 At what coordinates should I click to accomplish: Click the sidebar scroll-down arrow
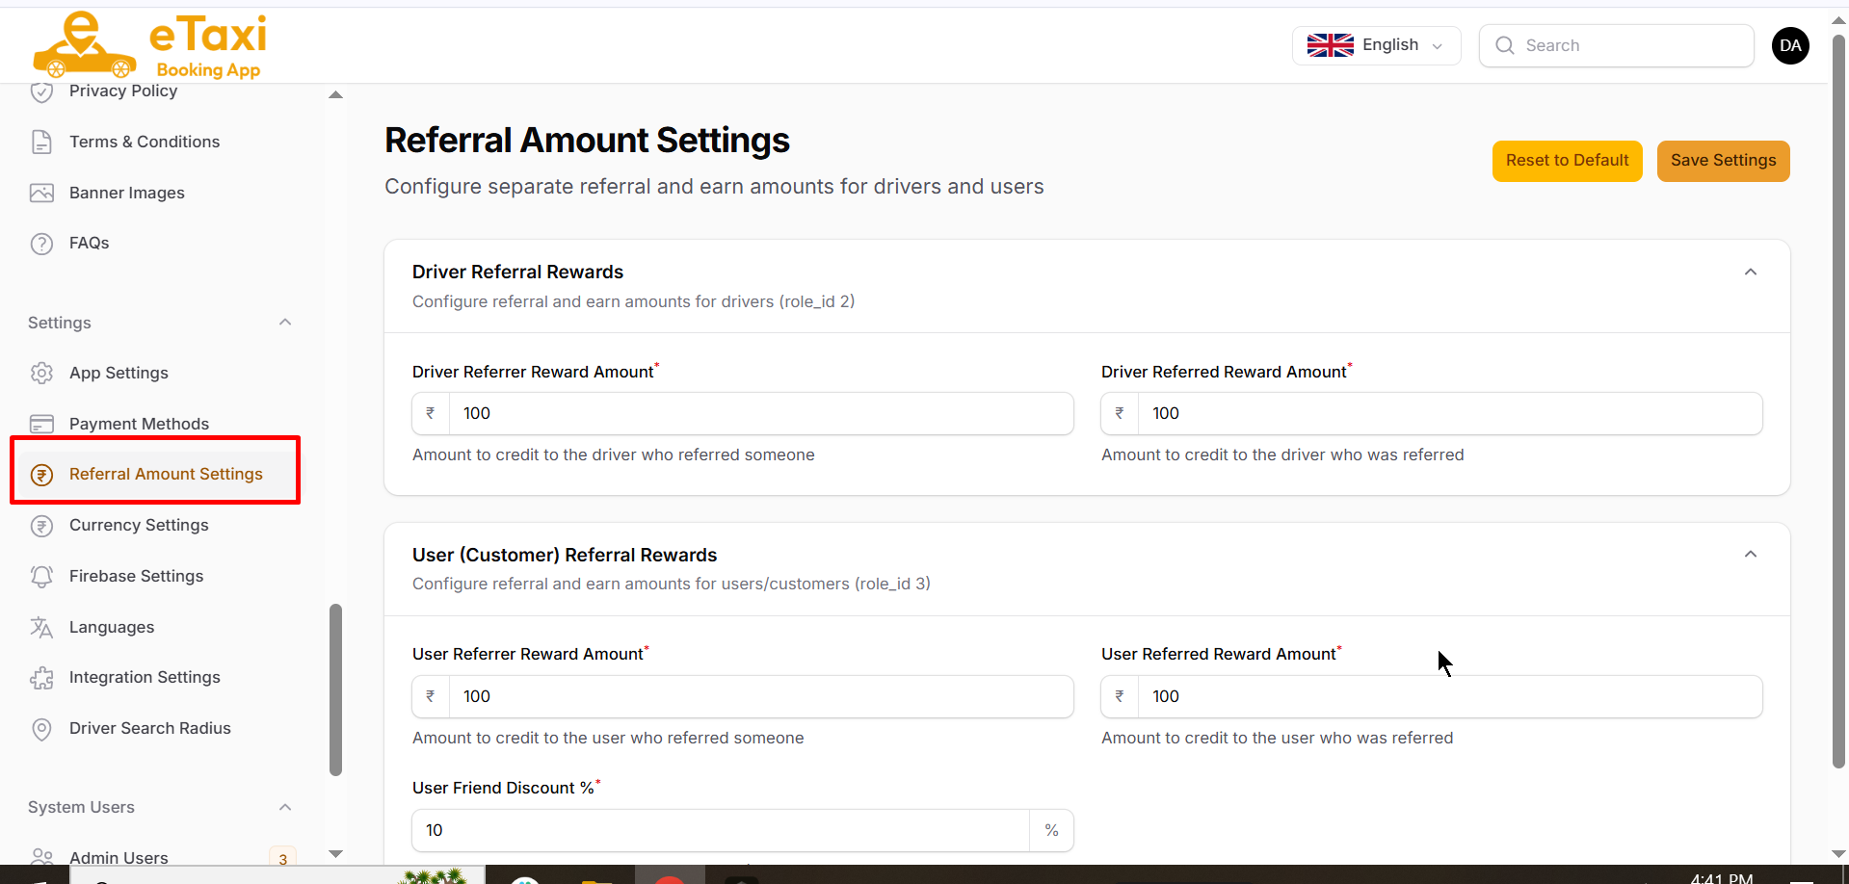[x=335, y=853]
